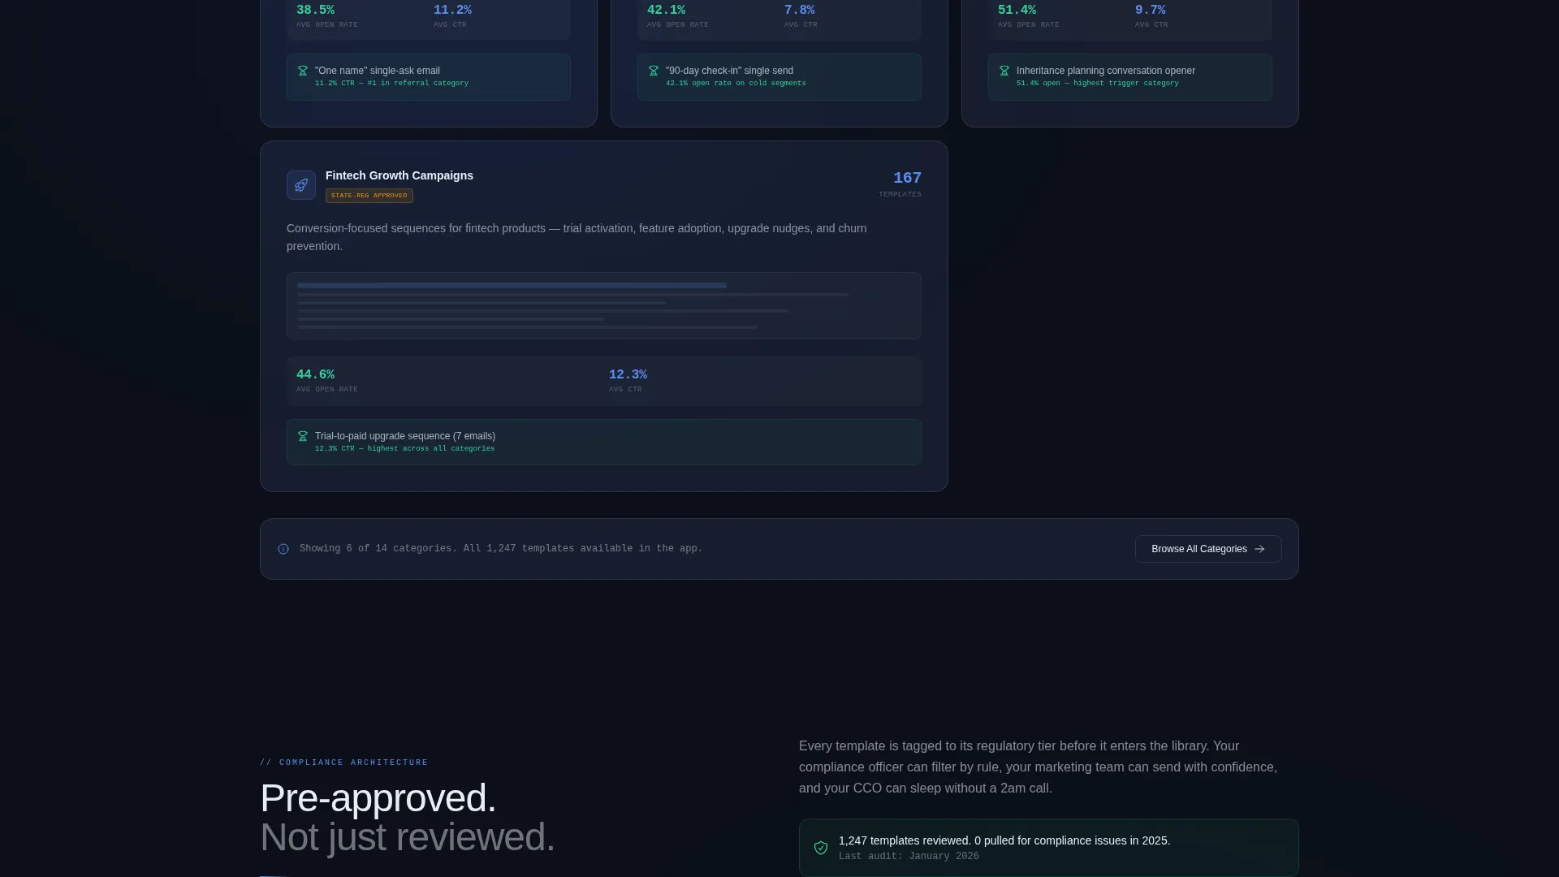Click the 11.2% avg CTR value
The height and width of the screenshot is (877, 1559).
452,10
